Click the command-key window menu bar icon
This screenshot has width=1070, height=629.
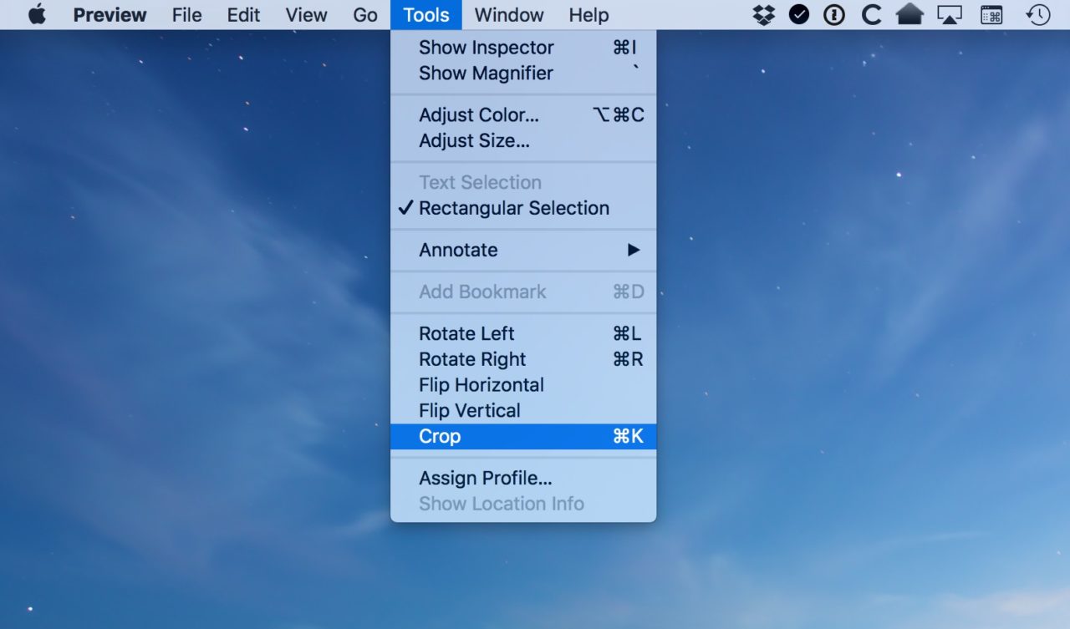991,14
